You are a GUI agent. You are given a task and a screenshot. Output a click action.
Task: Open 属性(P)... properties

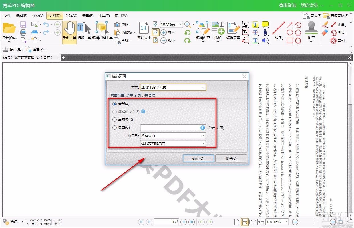tap(36, 49)
